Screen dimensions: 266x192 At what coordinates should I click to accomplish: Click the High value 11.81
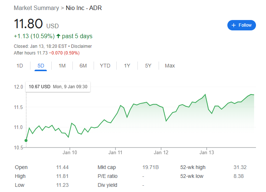tap(62, 176)
